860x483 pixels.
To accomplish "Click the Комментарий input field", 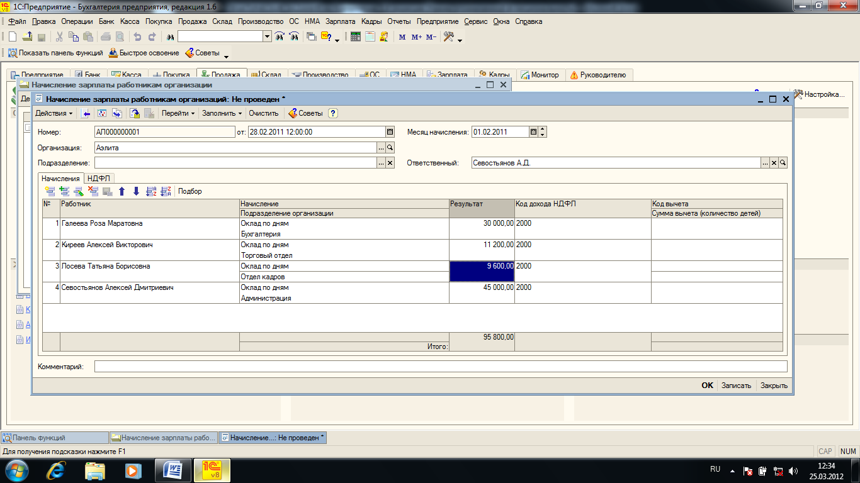I will (x=441, y=366).
